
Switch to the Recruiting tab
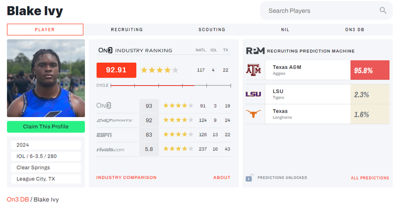coord(127,30)
